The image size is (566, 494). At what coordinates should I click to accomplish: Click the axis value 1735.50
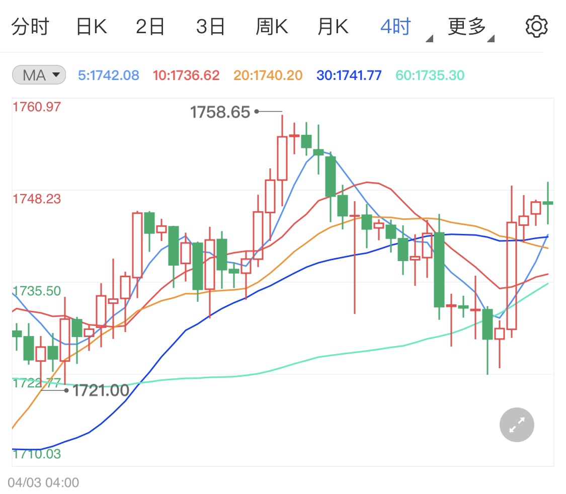(x=37, y=291)
